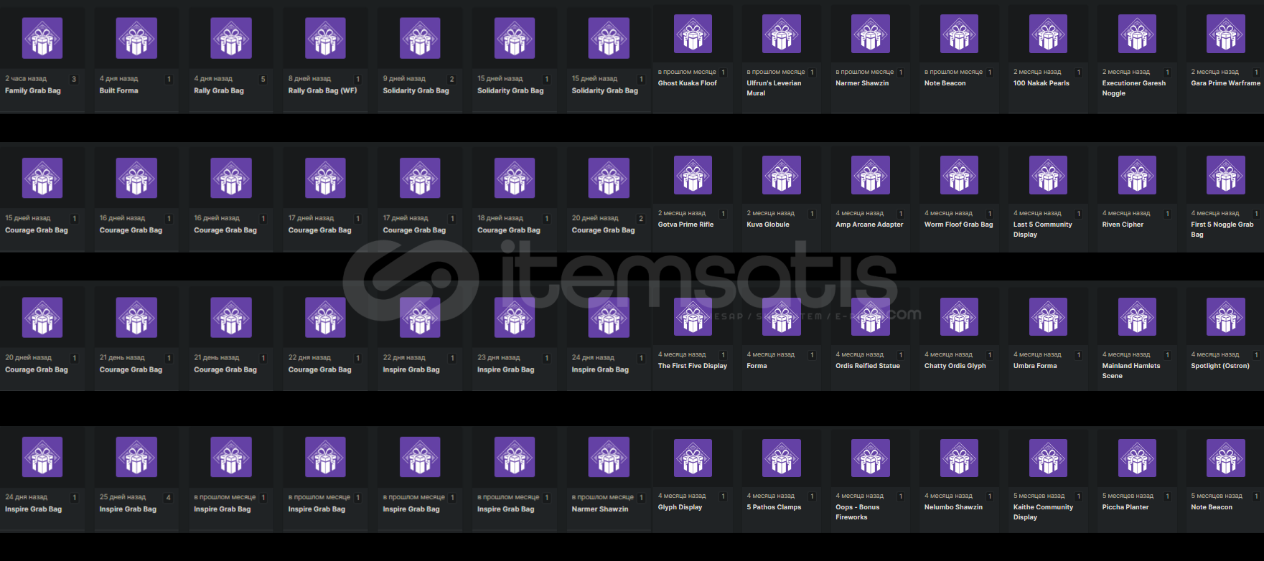
Task: Select Courage Grab Bag label dated 18 дней назад
Action: point(509,230)
